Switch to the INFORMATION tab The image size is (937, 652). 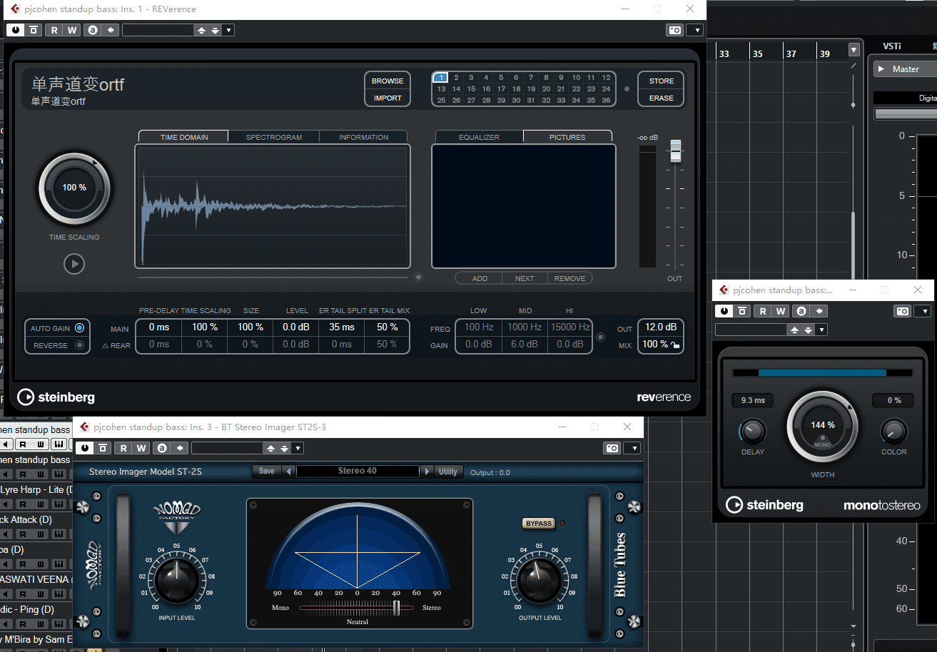tap(363, 137)
